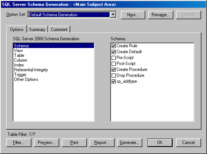Select Table in the options list
This screenshot has height=154, width=207.
54,55
